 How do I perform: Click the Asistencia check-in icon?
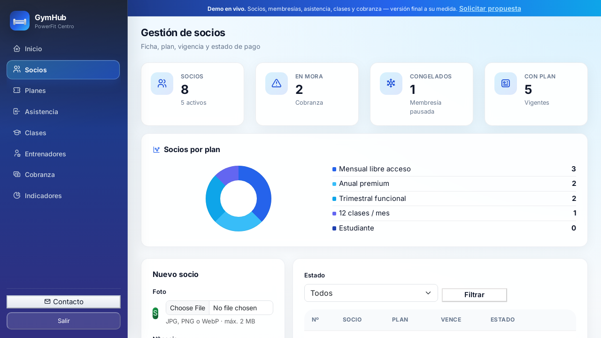[17, 111]
